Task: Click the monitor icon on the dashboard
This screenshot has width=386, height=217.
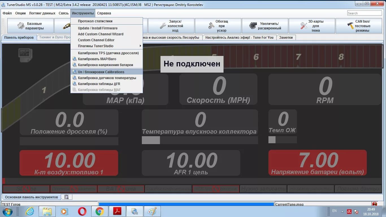Action: (25, 55)
